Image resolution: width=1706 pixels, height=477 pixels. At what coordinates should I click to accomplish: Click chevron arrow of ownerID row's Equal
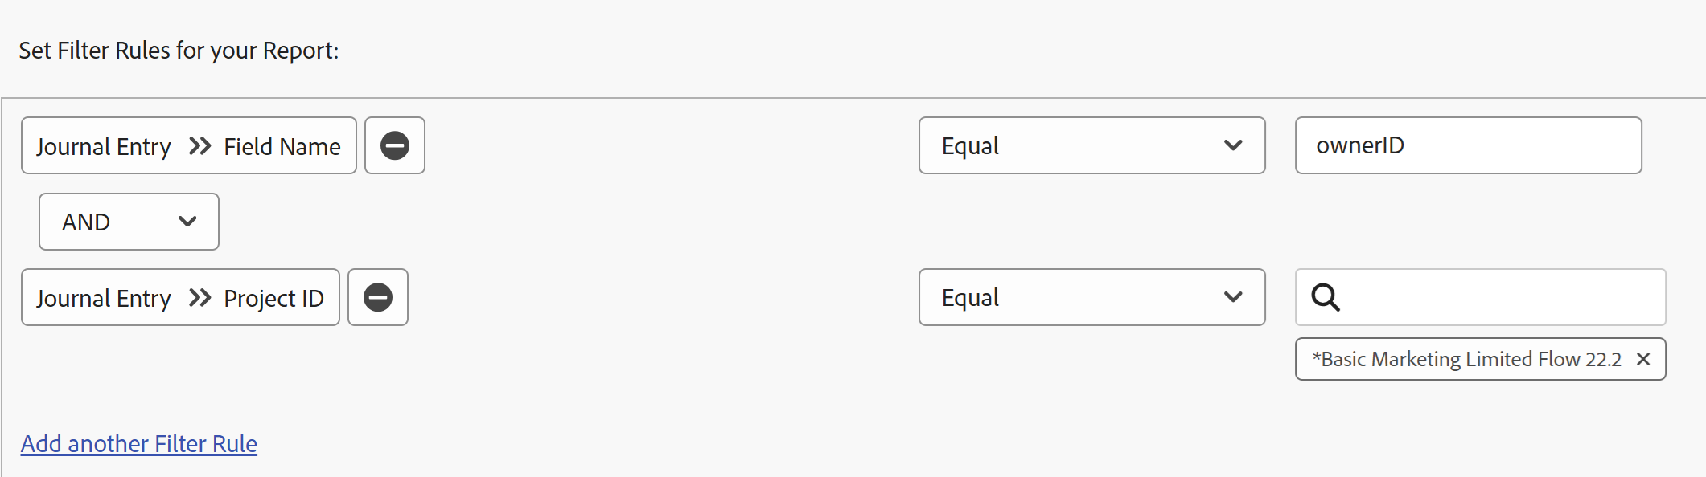1232,145
